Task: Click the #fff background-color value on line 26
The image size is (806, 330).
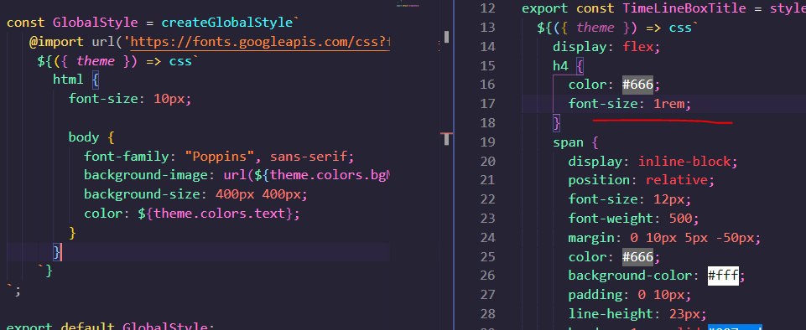Action: [723, 276]
